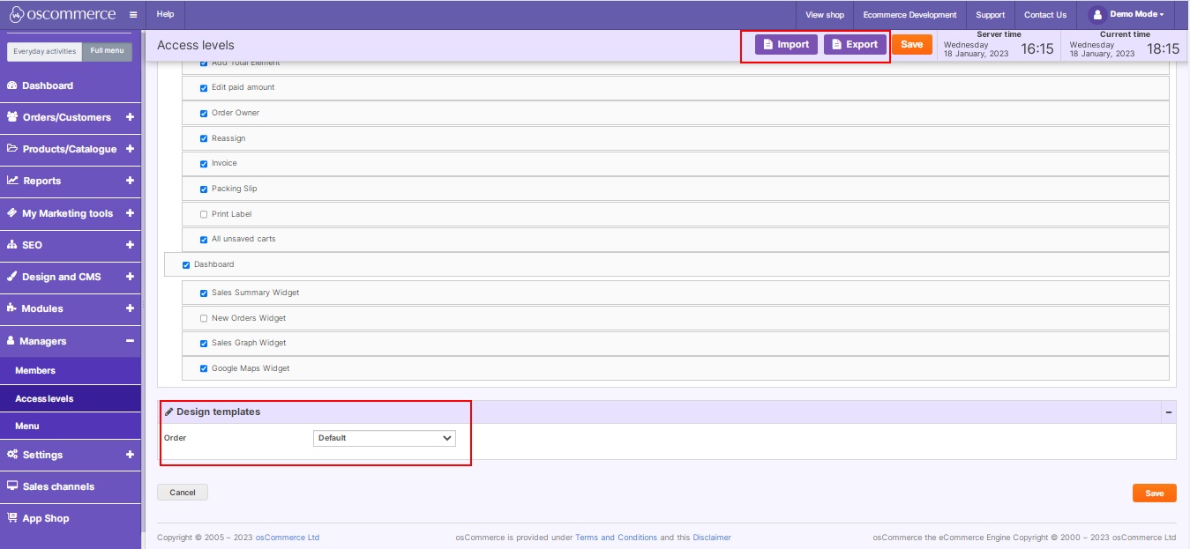Click the Export button
Viewport: 1190px width, 549px height.
tap(855, 44)
